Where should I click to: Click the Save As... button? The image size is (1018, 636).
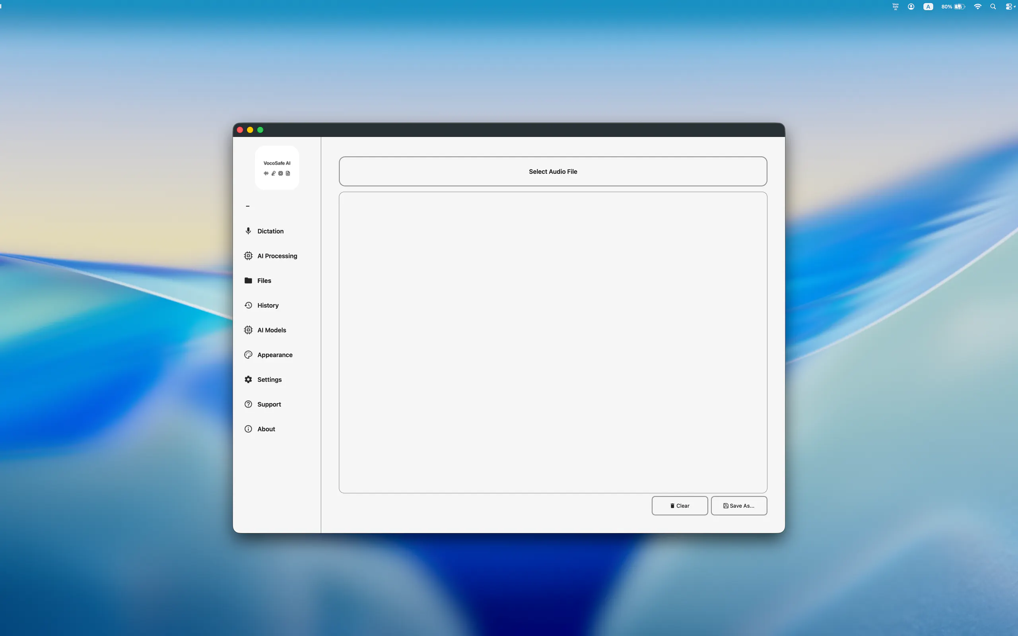[x=739, y=506]
